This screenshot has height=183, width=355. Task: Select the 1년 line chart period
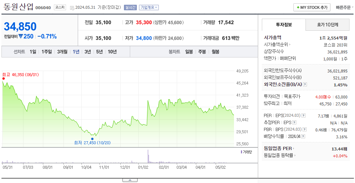point(76,52)
